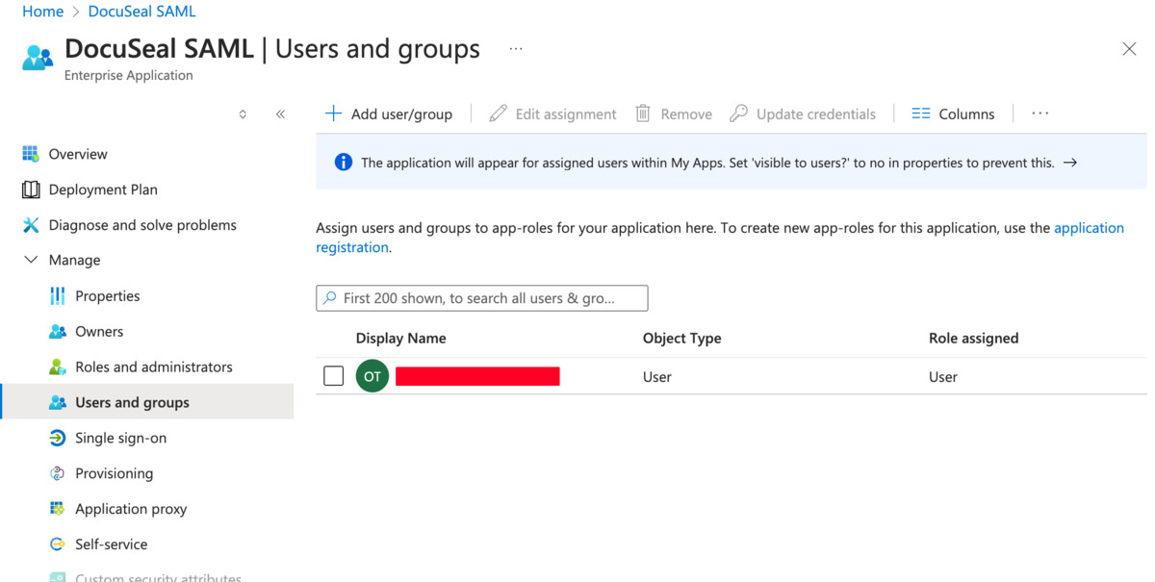Open the toolbar's more options ellipsis

(1039, 114)
